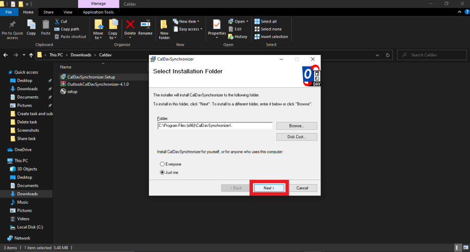Expand the New item dropdown
The width and height of the screenshot is (470, 252).
coord(186,22)
